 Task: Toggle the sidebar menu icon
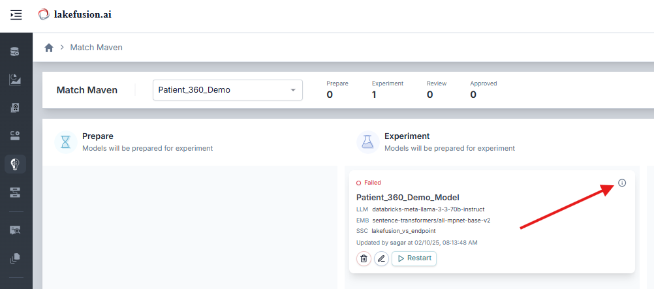pyautogui.click(x=16, y=15)
